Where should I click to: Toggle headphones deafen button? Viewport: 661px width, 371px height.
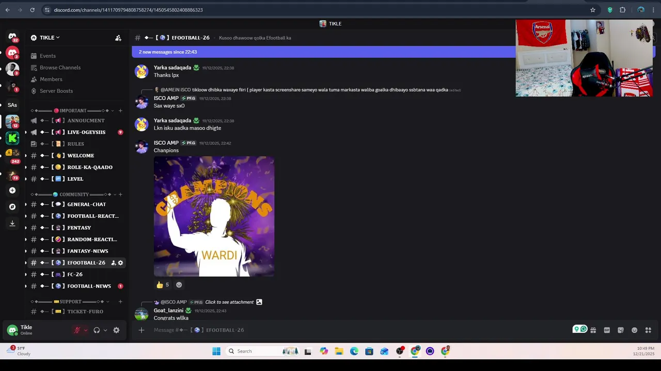click(97, 330)
